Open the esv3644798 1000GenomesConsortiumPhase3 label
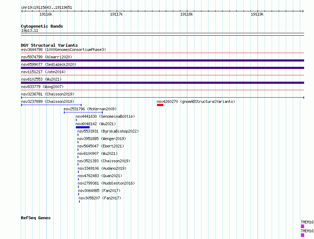 click(64, 49)
